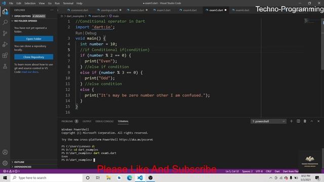Open the View menu
Screen dimensions: 324x182
click(x=42, y=4)
